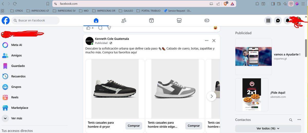
Task: Open the notifications bell
Action: (287, 21)
